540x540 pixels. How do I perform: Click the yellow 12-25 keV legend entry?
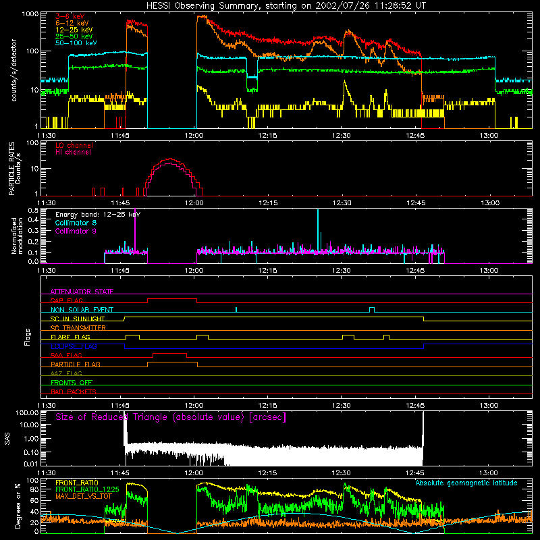pos(74,30)
